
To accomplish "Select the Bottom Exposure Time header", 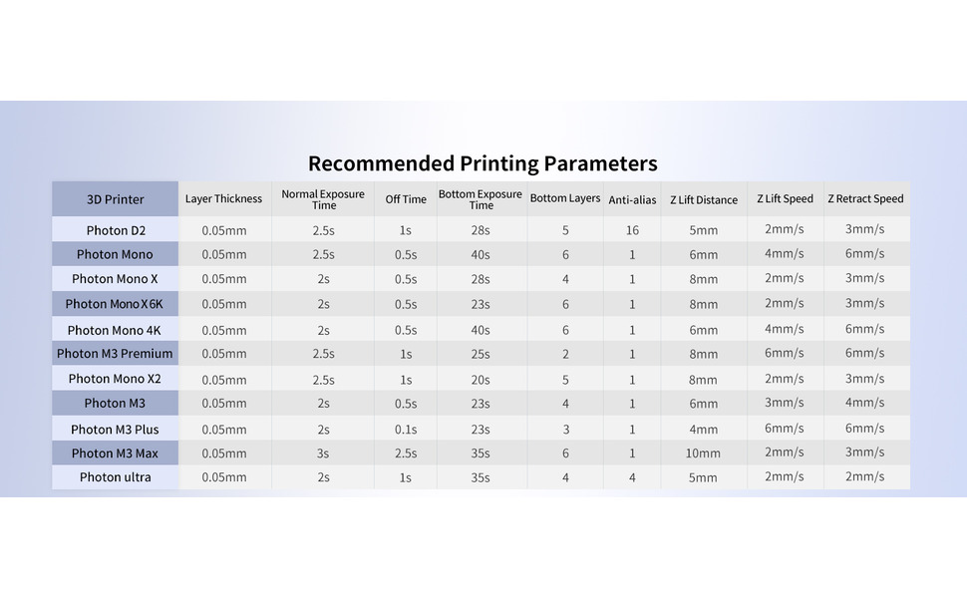I will pyautogui.click(x=481, y=199).
